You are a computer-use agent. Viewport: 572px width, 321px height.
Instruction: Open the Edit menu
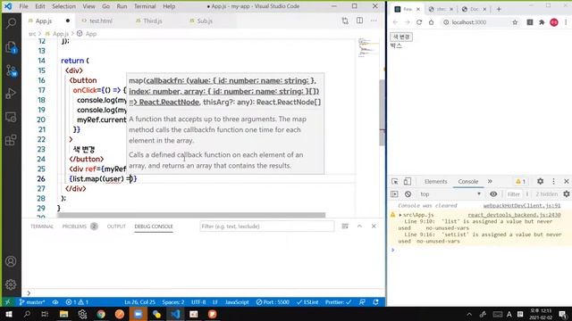click(40, 6)
